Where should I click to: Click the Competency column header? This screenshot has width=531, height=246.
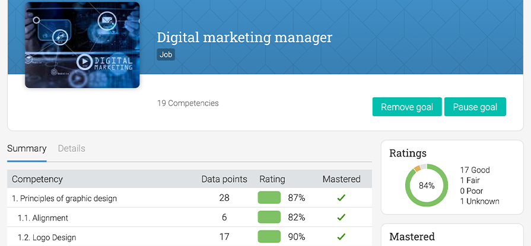[37, 179]
